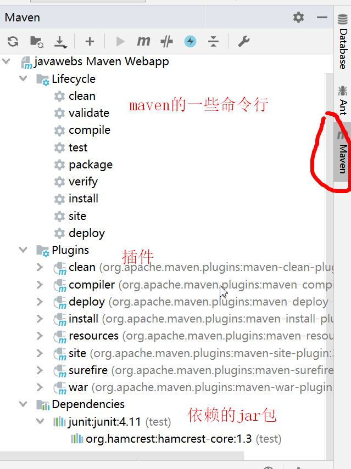Click war plugin icon
The image size is (351, 469).
60,388
